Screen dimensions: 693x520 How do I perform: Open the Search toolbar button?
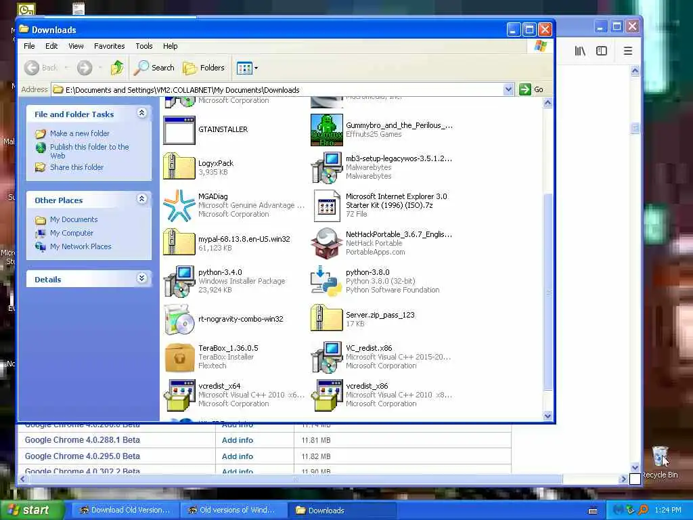point(154,68)
